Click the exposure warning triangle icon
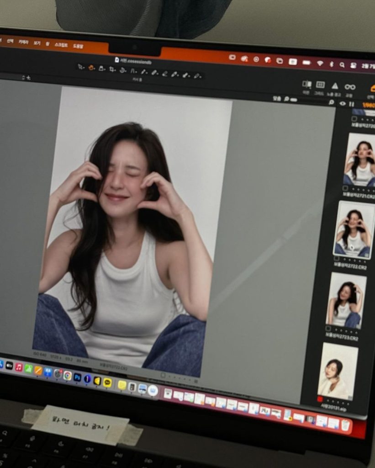Screen dimensions: 375x468 coord(335,86)
